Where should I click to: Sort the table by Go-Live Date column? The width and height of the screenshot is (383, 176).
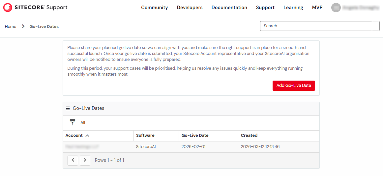coord(195,136)
